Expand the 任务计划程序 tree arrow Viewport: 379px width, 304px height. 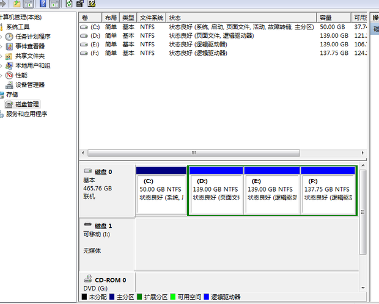click(x=2, y=37)
